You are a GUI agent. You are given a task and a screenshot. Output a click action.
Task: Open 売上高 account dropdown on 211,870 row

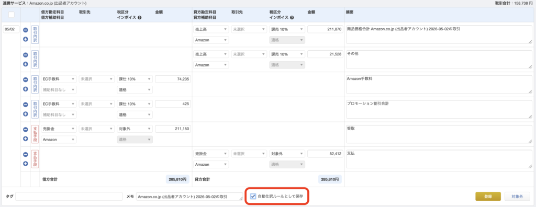click(x=211, y=29)
